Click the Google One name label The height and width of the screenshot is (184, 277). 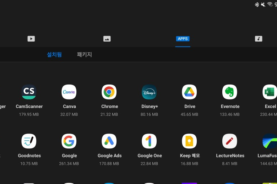click(150, 156)
